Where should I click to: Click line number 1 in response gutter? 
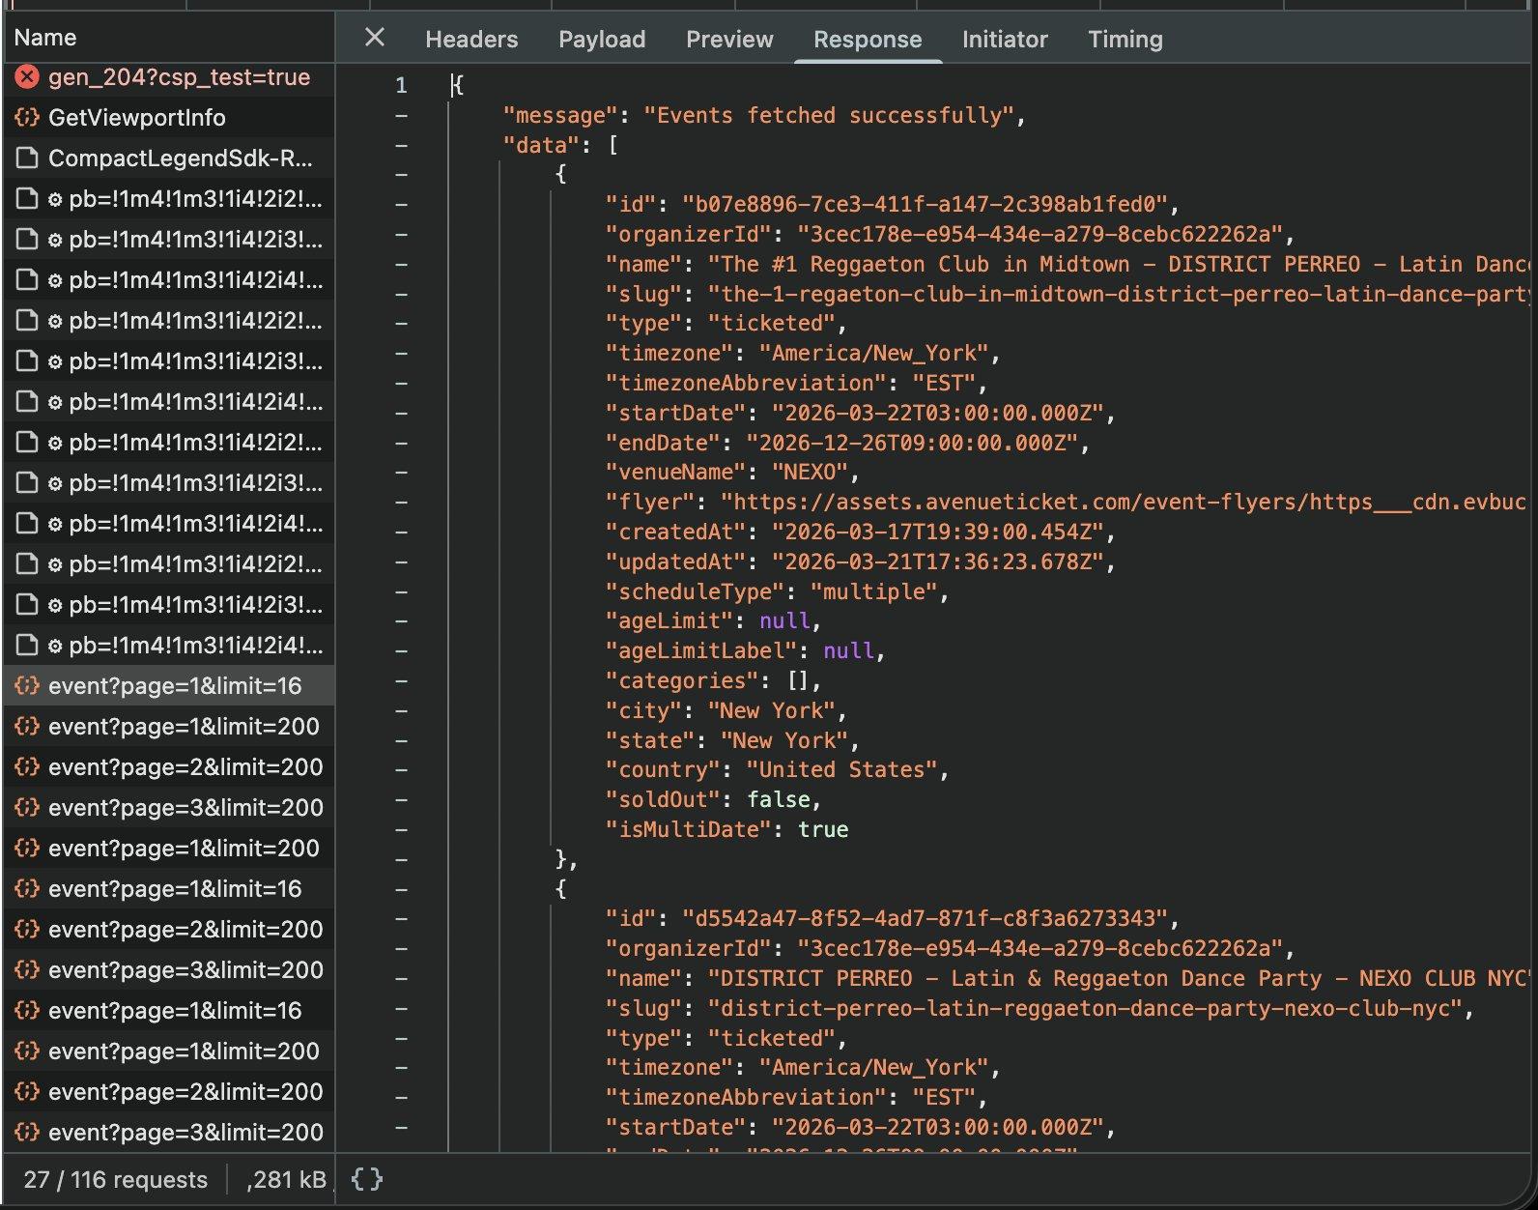[x=401, y=86]
